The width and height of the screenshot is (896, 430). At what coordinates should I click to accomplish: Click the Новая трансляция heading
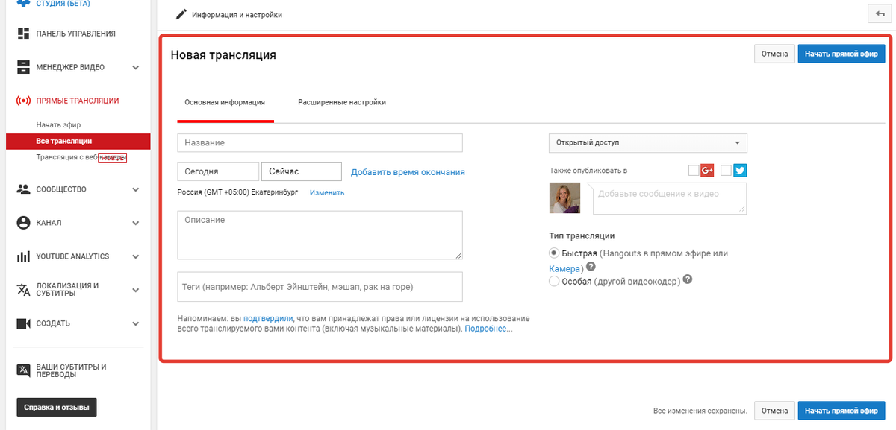pos(223,54)
